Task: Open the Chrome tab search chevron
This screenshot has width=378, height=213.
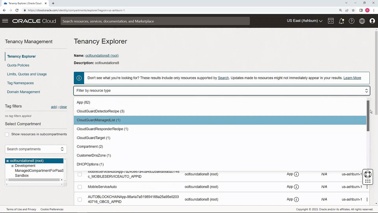Action: [x=346, y=3]
